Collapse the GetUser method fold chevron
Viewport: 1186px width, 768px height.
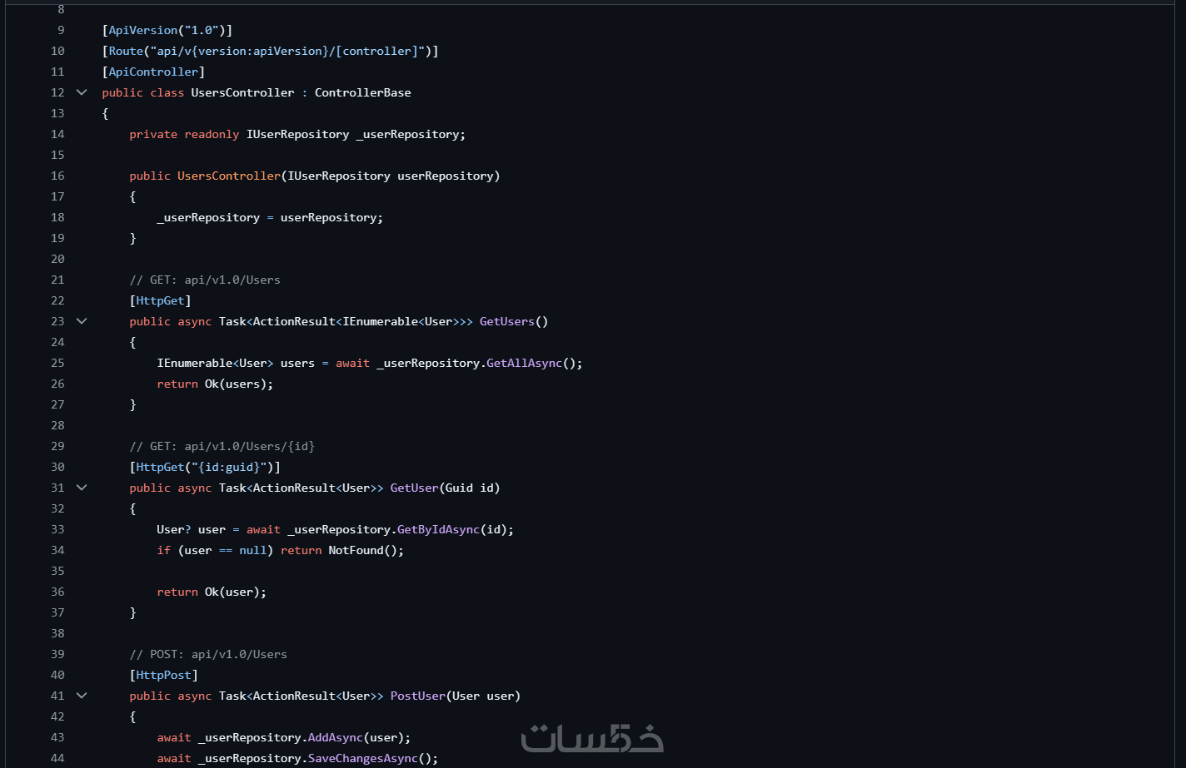pos(82,488)
